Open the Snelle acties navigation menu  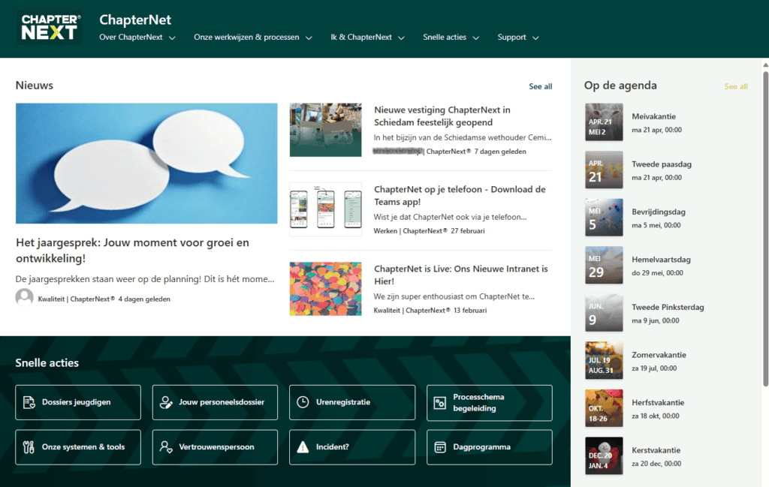click(445, 38)
